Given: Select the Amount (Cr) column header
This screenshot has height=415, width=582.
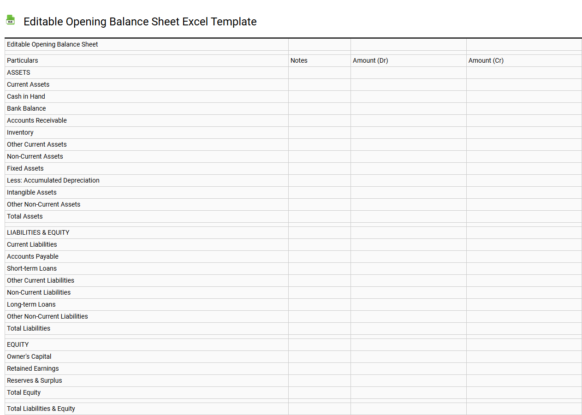Looking at the screenshot, I should (x=486, y=60).
